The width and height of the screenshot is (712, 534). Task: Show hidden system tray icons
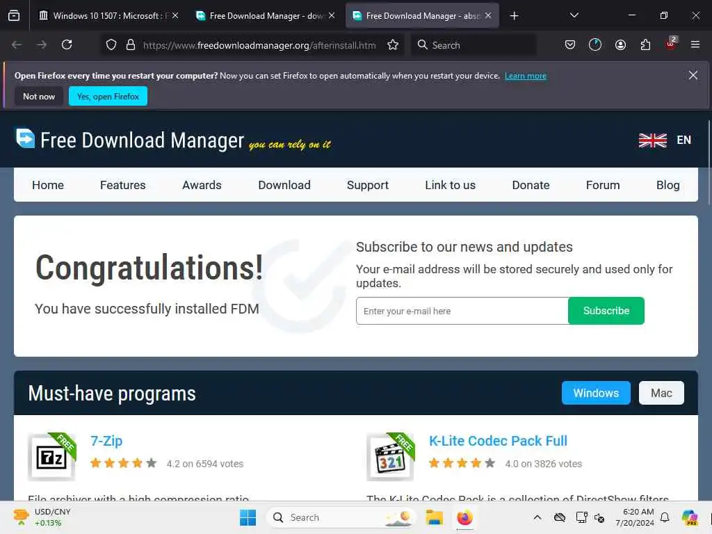click(537, 517)
